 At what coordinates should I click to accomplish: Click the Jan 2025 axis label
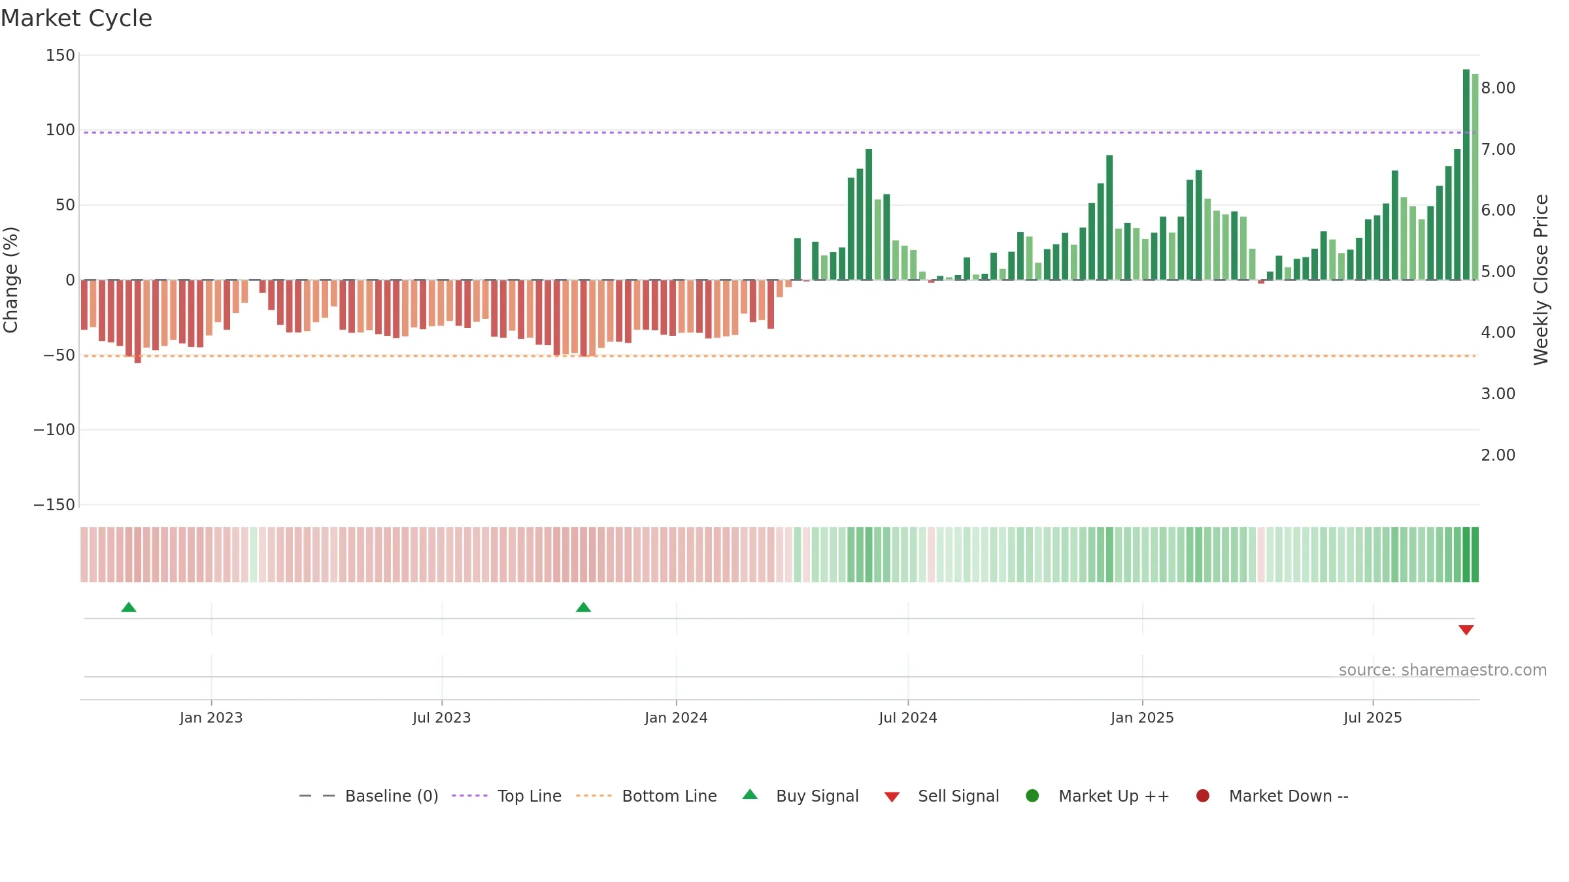coord(1142,718)
